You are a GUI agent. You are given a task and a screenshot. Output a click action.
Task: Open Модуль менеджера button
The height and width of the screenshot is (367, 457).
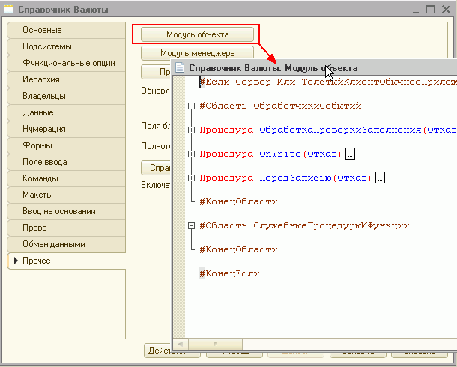[x=197, y=53]
